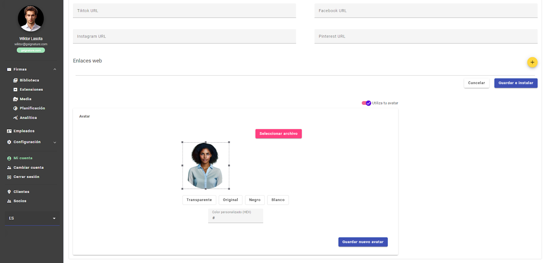Click the Socios people icon
The height and width of the screenshot is (263, 546).
9,201
